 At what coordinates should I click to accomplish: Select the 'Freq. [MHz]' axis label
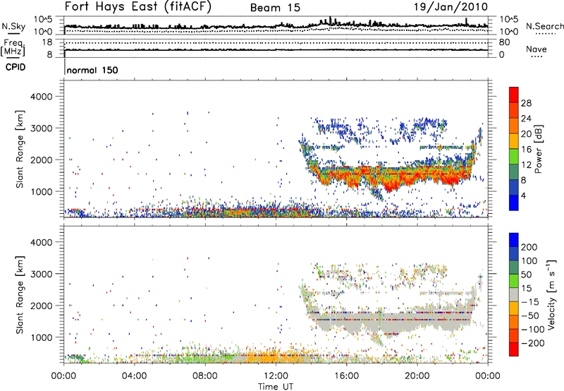(13, 48)
